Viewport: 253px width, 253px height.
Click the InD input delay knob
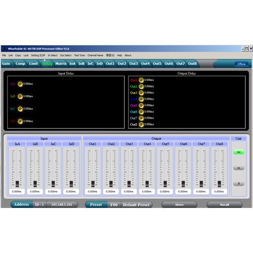[20, 121]
